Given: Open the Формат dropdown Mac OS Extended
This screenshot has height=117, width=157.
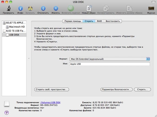Looking at the screenshot, I should point(110,59).
